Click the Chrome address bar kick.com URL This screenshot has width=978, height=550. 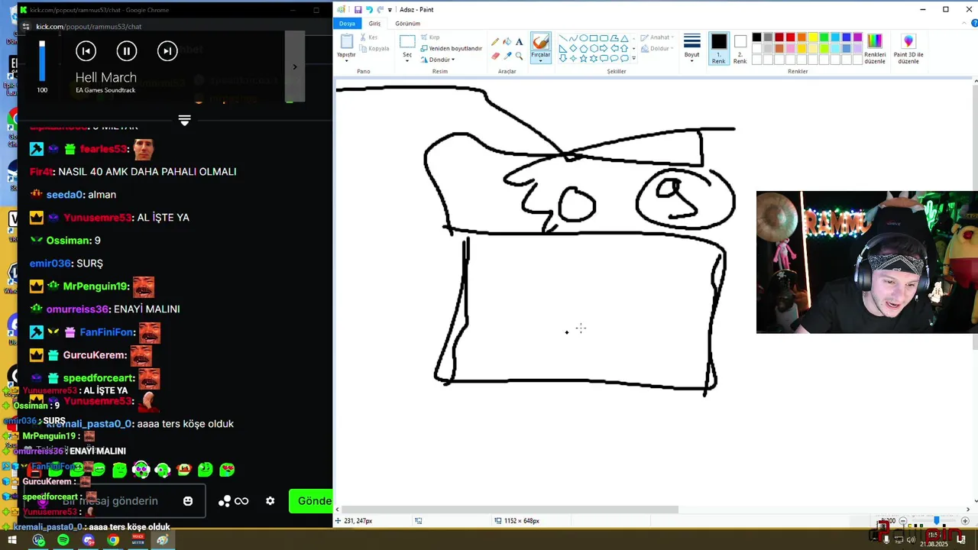[x=89, y=26]
